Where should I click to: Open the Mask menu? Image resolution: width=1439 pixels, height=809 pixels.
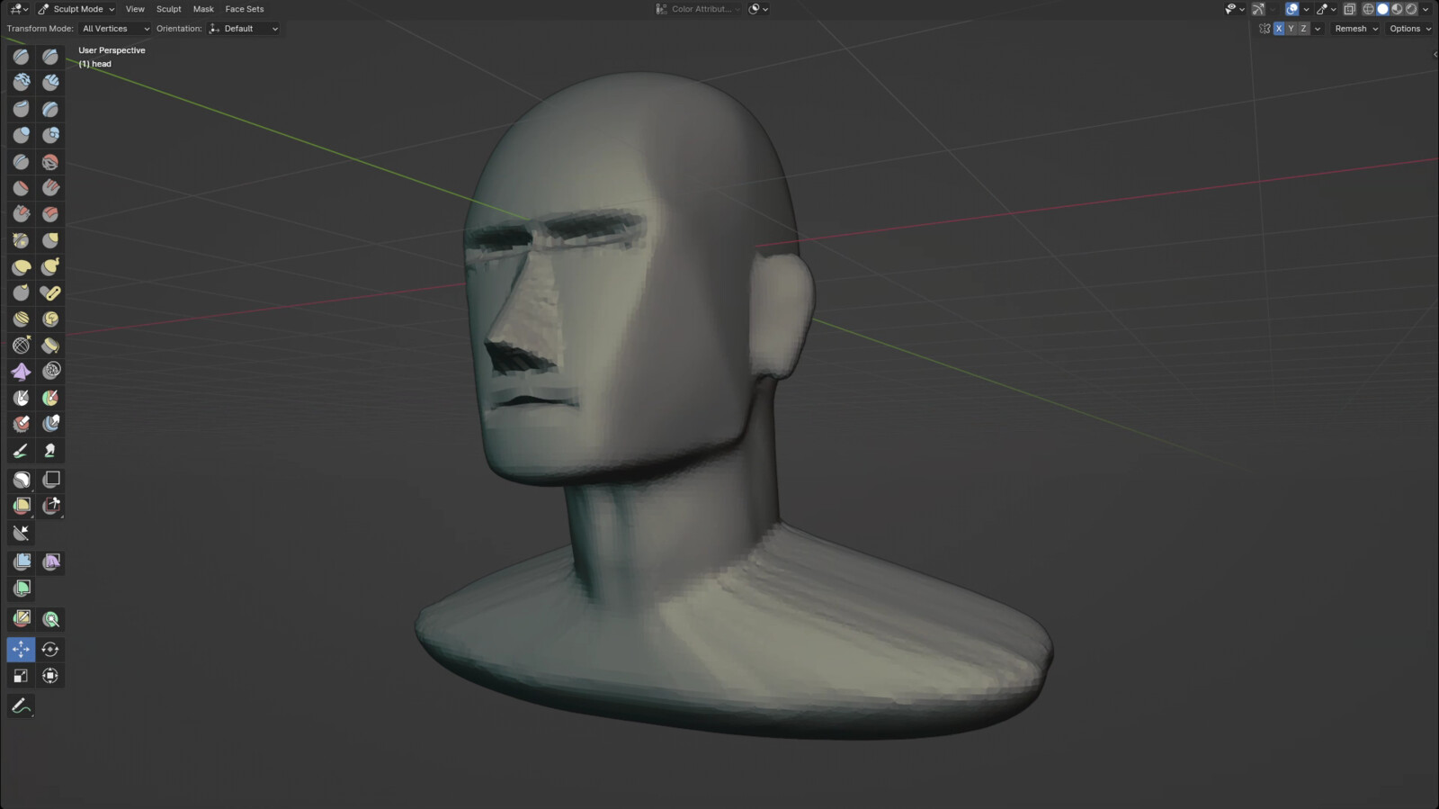[x=203, y=9]
